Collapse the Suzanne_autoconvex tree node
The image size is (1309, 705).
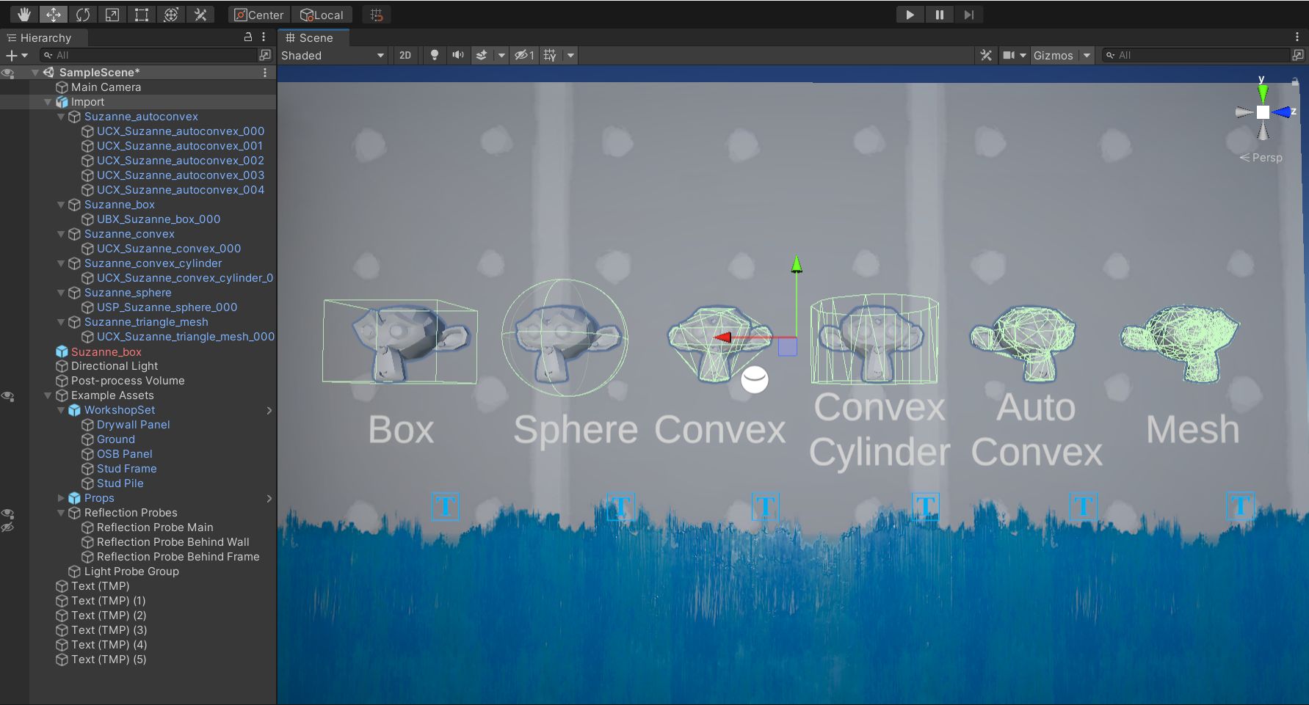click(x=61, y=117)
